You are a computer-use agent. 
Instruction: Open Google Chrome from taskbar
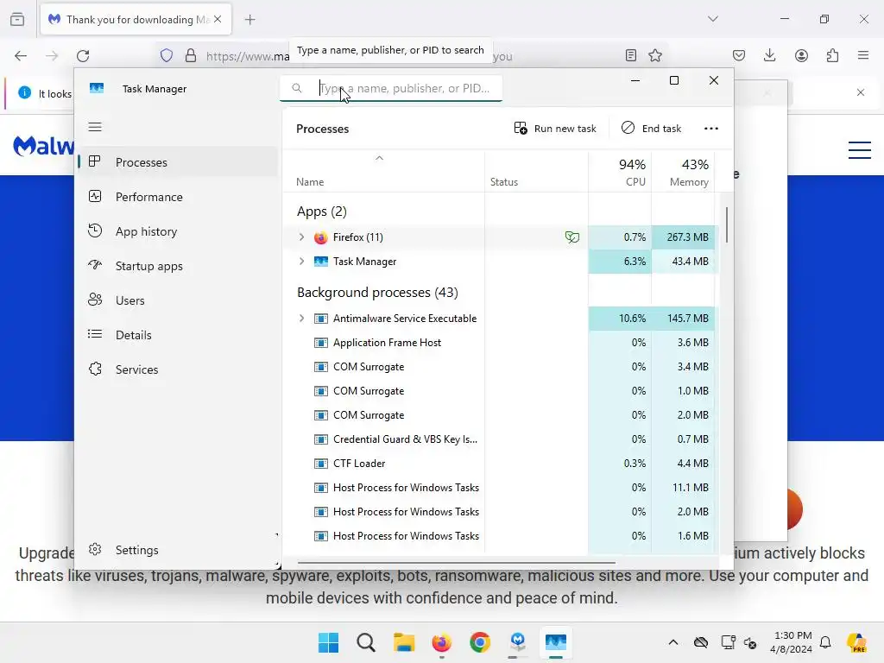pos(480,642)
